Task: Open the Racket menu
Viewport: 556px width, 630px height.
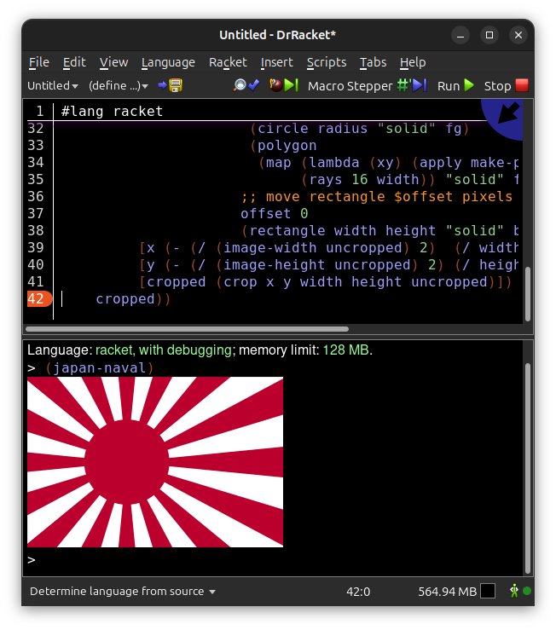Action: tap(228, 62)
